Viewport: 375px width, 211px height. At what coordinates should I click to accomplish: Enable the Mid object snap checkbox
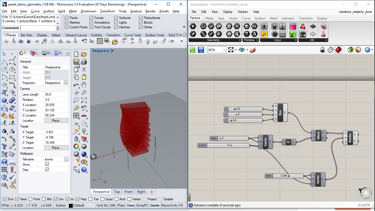pos(44,199)
